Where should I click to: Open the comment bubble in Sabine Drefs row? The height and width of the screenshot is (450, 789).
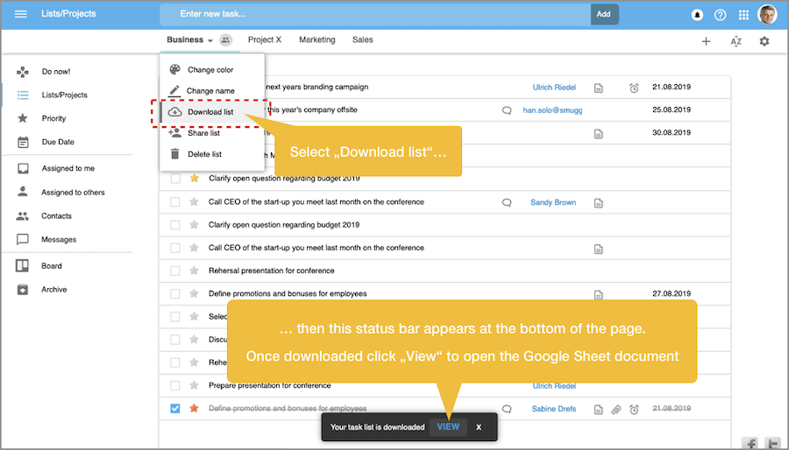click(x=507, y=409)
